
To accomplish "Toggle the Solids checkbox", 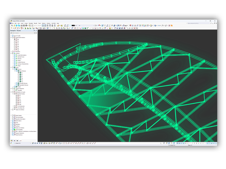I will (x=13, y=67).
